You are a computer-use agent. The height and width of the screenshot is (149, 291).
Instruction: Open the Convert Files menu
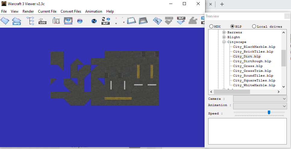71,11
